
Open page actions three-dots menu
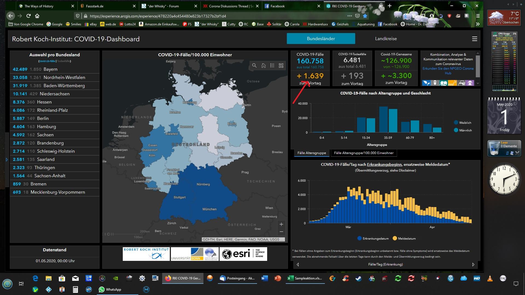coord(349,16)
